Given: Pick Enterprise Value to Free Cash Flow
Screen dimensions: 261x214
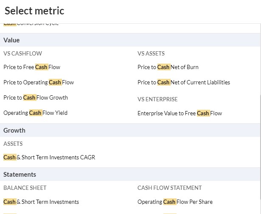Looking at the screenshot, I should pos(180,113).
